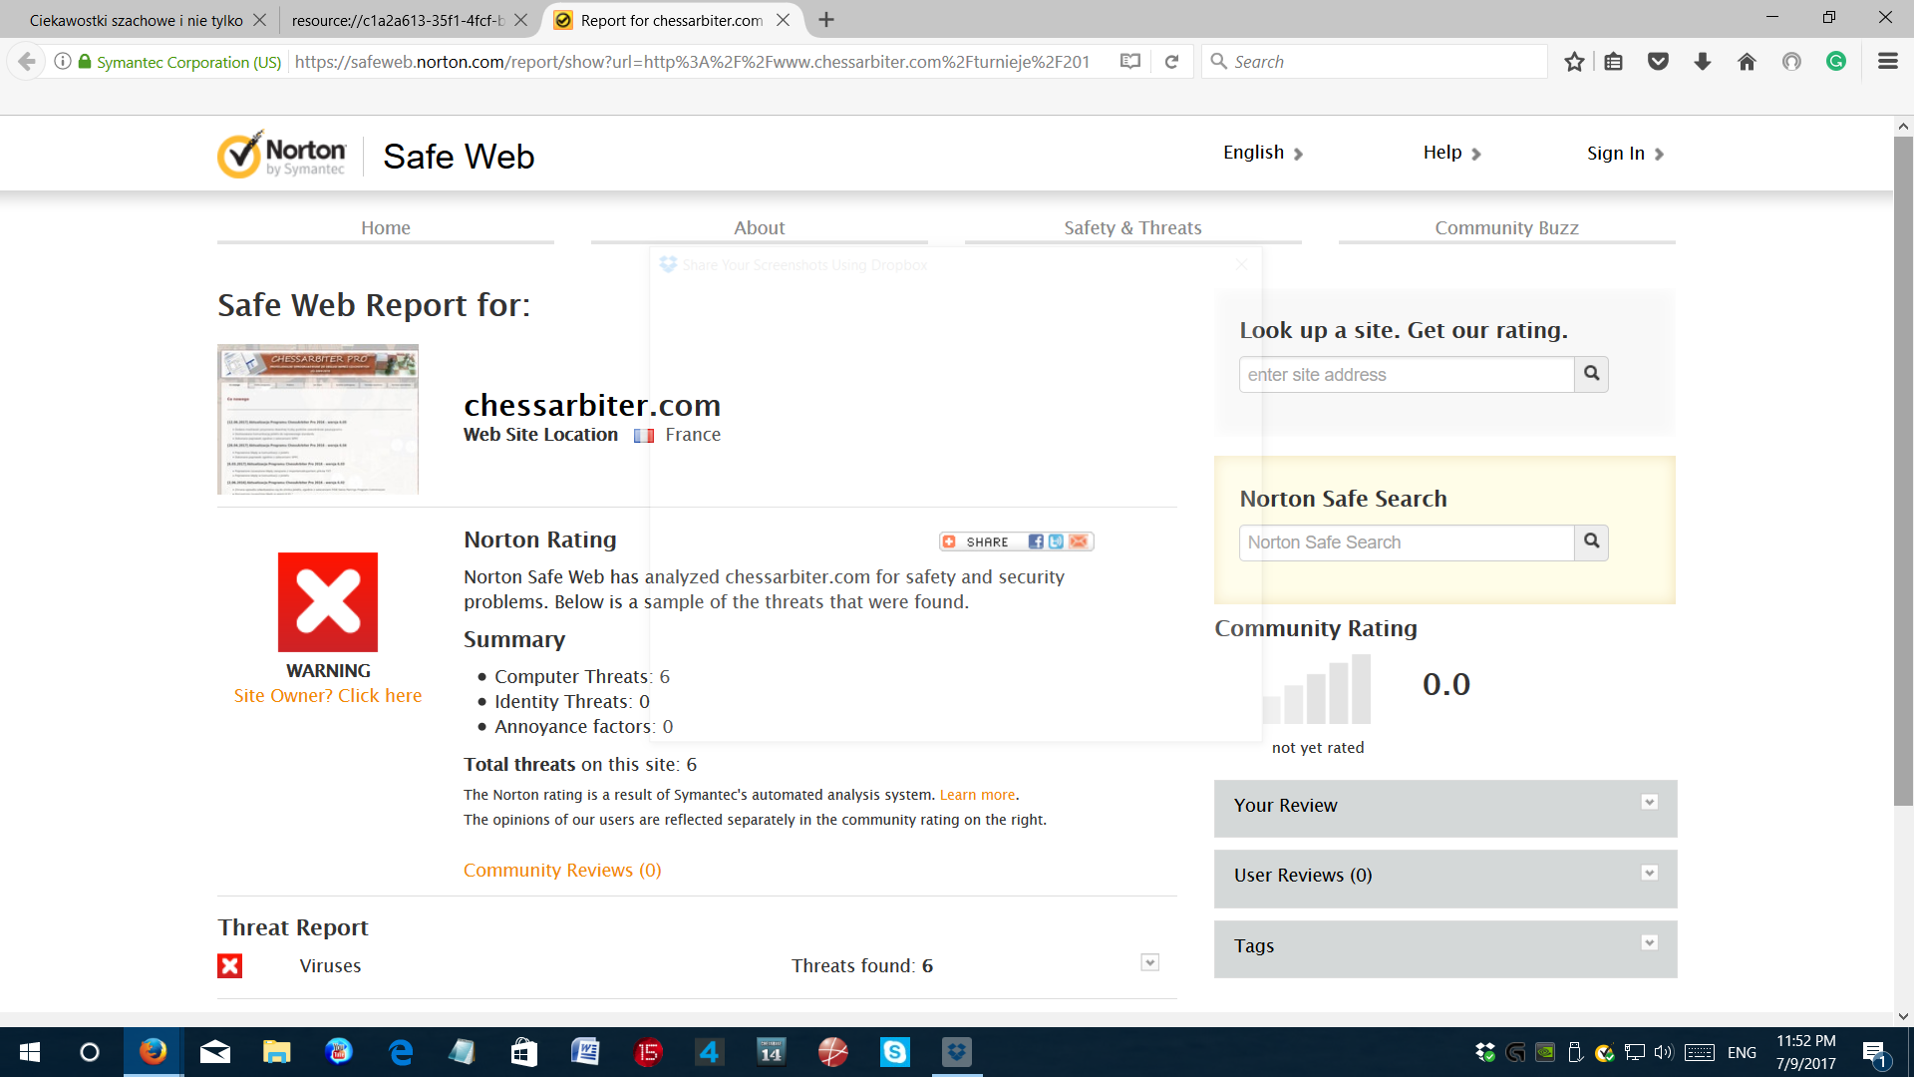Switch to Ciekawostki szachowe tab

point(137,20)
